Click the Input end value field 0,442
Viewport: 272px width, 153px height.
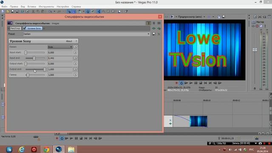(60, 58)
